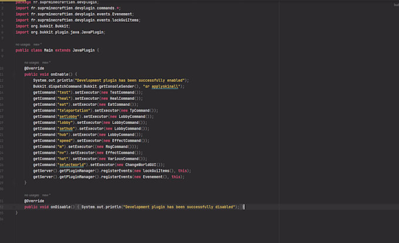
Task: Click the underlined "sethub" string
Action: pyautogui.click(x=67, y=128)
